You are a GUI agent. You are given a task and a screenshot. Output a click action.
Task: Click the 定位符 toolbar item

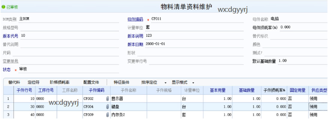click(34, 82)
